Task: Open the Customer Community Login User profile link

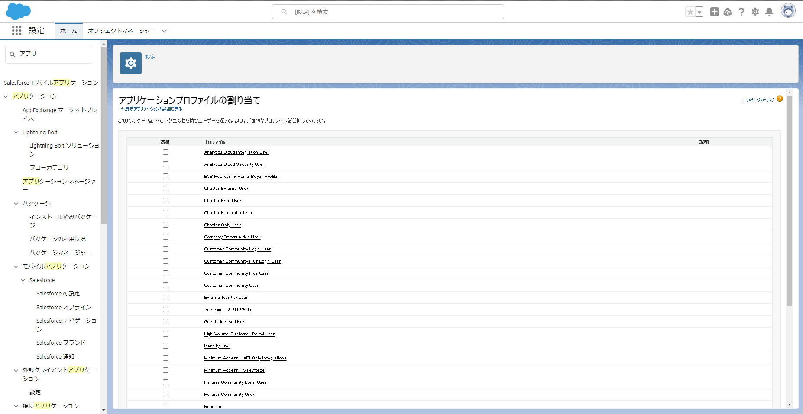Action: coord(237,249)
